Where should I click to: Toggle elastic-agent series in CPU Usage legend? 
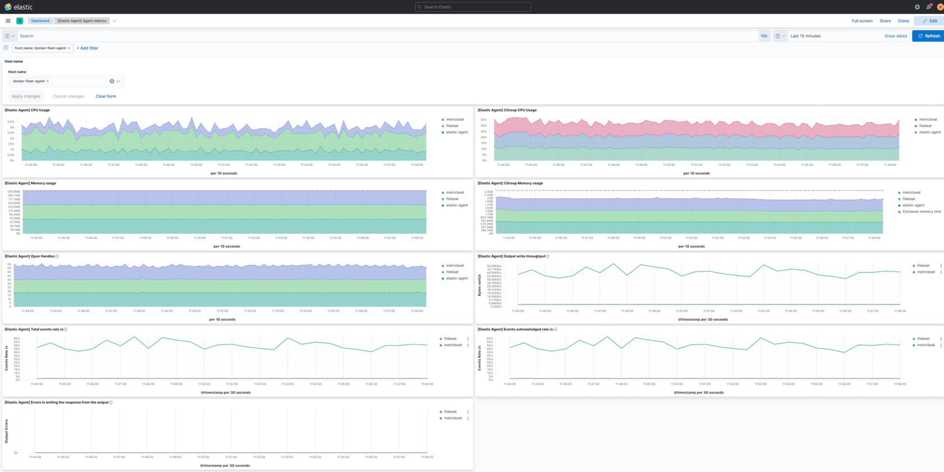point(457,132)
